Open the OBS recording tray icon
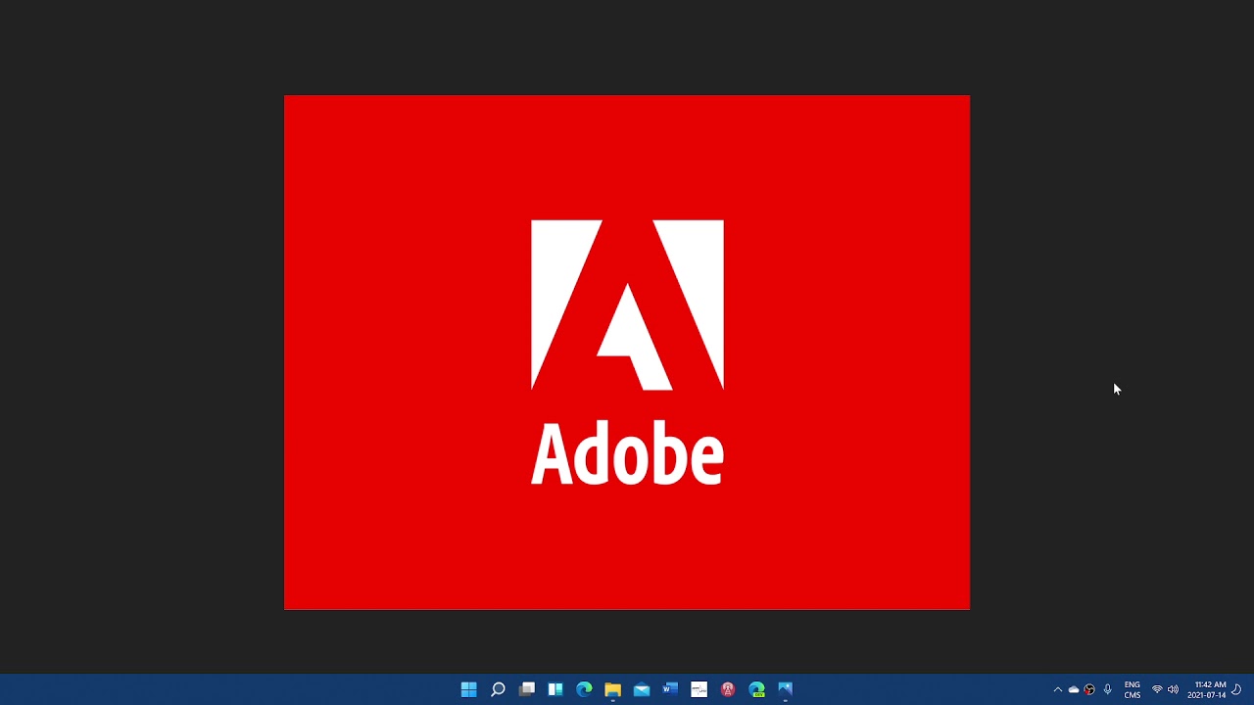Image resolution: width=1254 pixels, height=705 pixels. [1089, 689]
